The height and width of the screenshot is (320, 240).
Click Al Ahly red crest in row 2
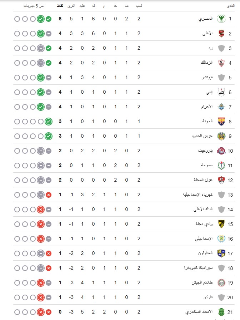(221, 34)
